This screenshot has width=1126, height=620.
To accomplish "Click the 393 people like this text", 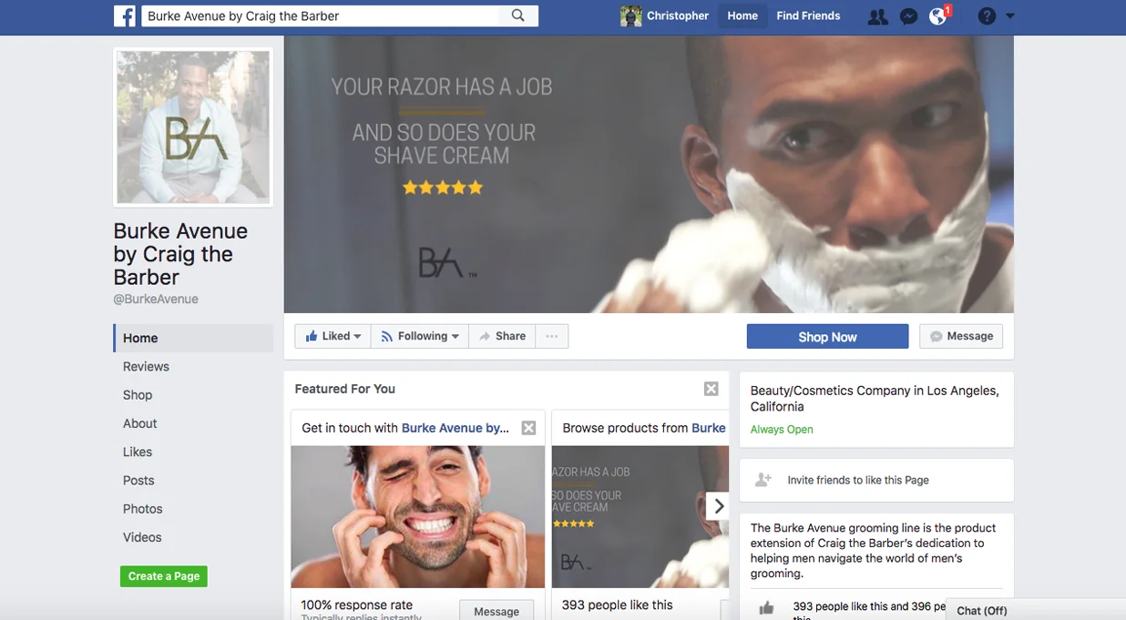I will 618,605.
